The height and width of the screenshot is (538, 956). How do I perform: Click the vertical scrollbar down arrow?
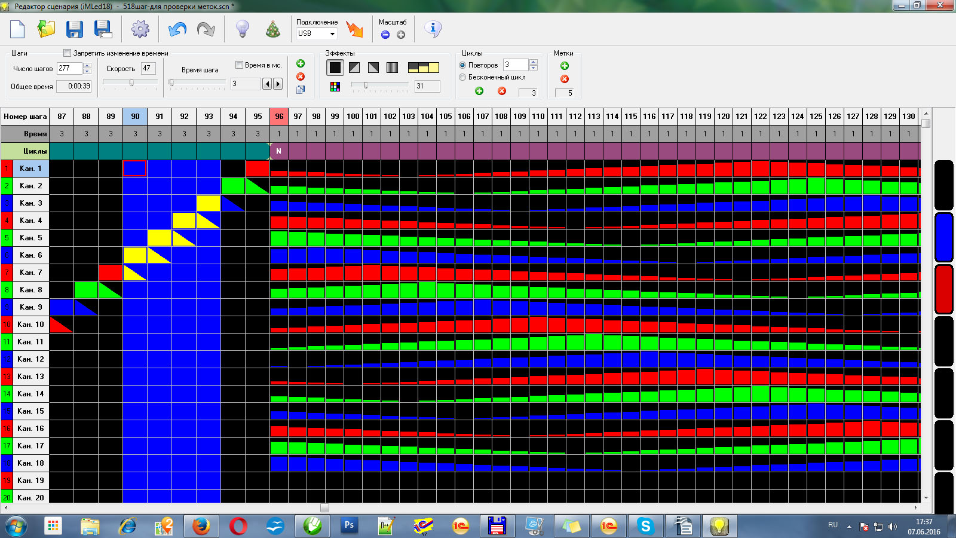[x=926, y=497]
